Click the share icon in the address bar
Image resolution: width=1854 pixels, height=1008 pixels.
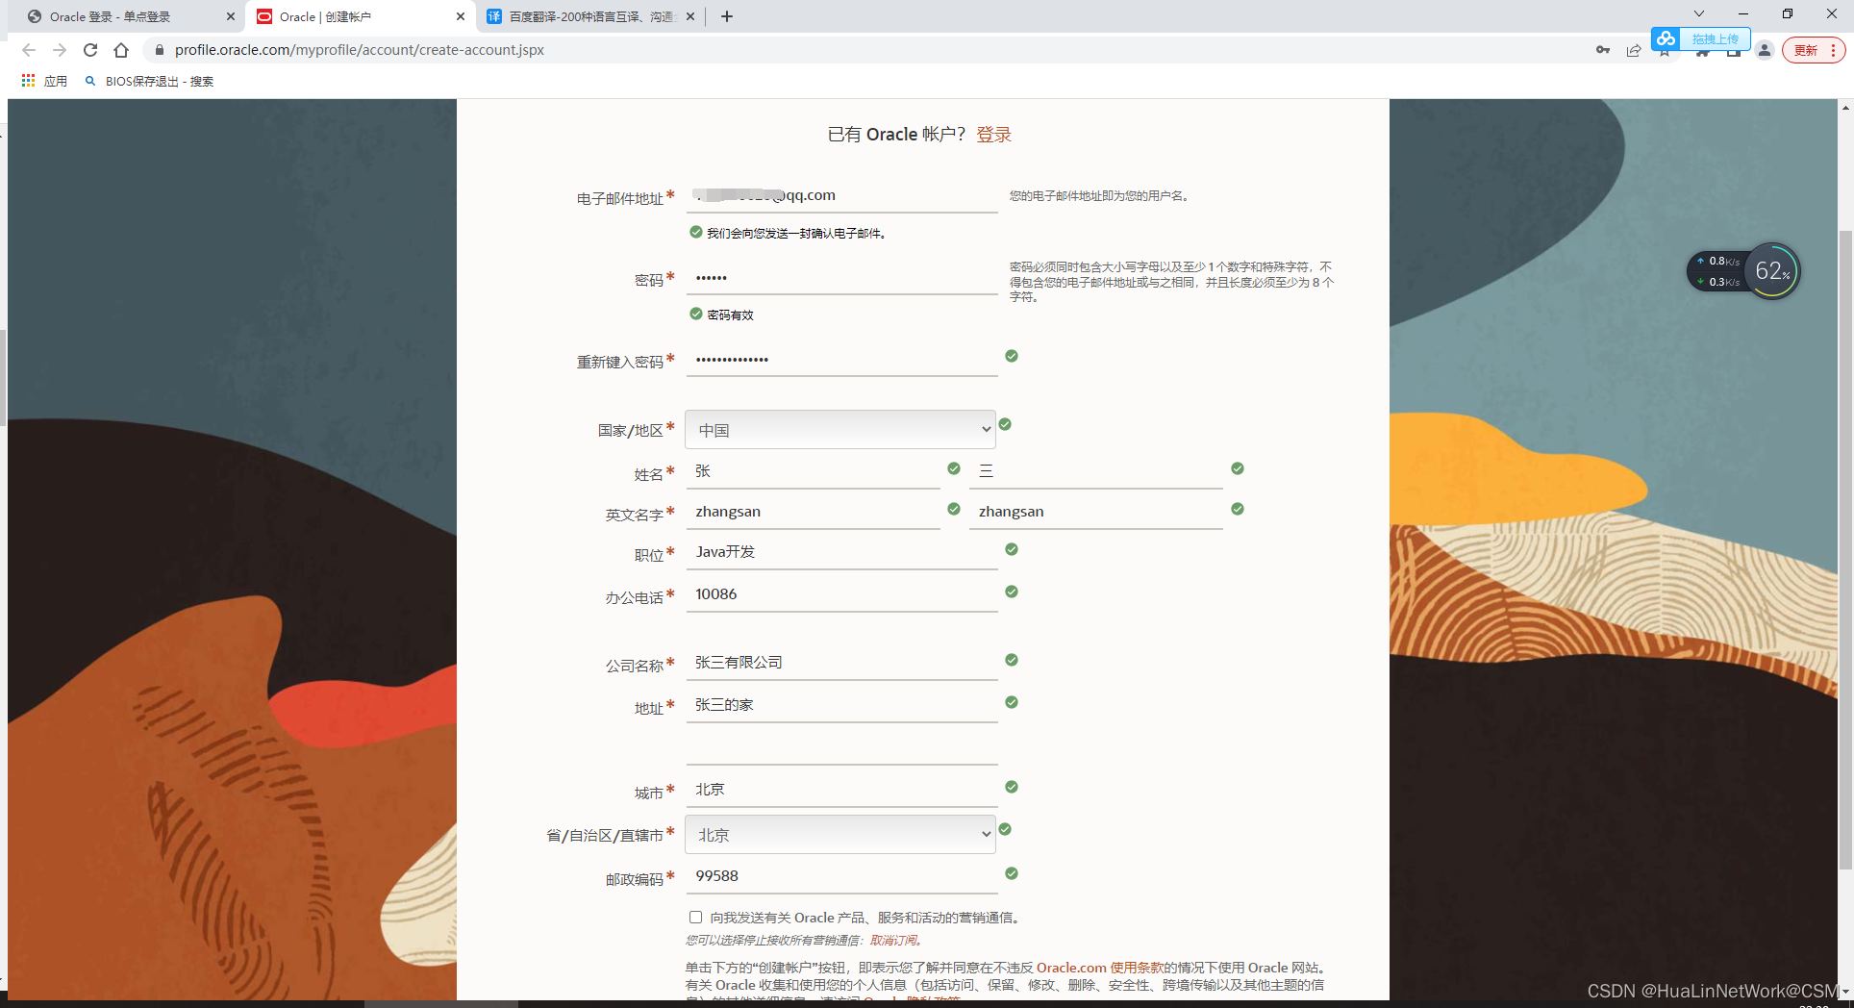1633,50
